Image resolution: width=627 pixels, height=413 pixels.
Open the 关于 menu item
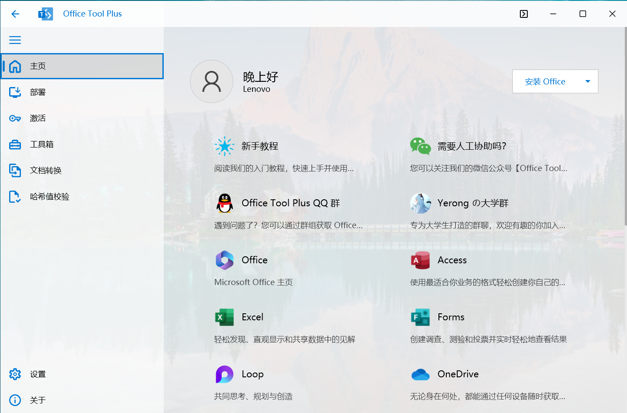tap(82, 400)
